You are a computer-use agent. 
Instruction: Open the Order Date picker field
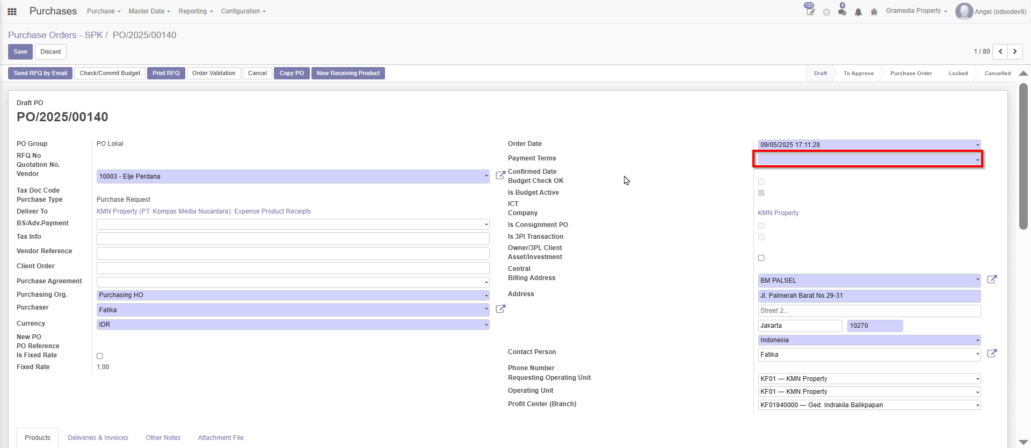(869, 145)
